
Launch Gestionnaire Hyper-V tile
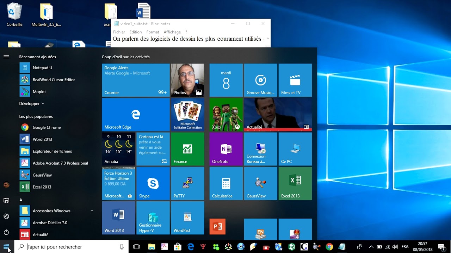coord(153,218)
